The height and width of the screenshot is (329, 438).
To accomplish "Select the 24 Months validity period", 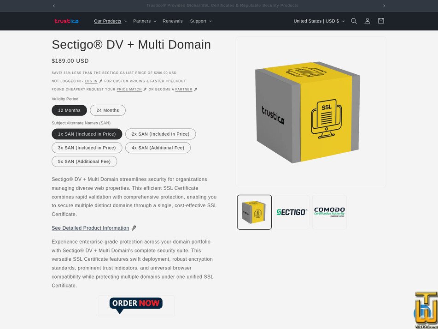I will click(108, 110).
